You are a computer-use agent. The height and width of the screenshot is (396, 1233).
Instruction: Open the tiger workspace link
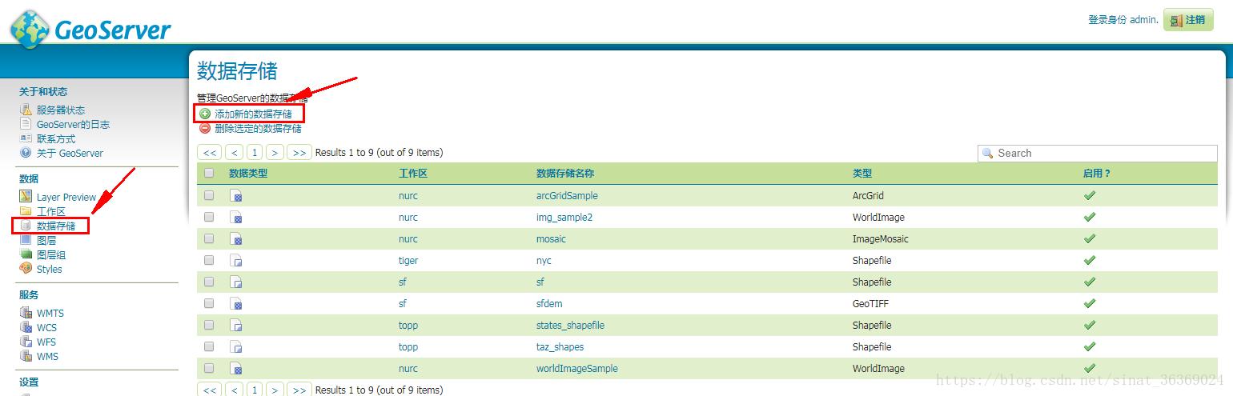[x=408, y=260]
